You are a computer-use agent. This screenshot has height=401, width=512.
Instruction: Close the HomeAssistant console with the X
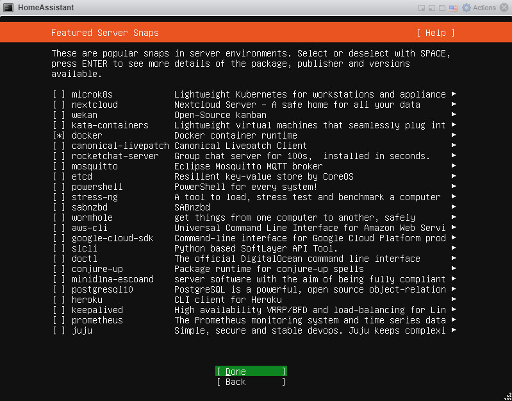coord(504,8)
